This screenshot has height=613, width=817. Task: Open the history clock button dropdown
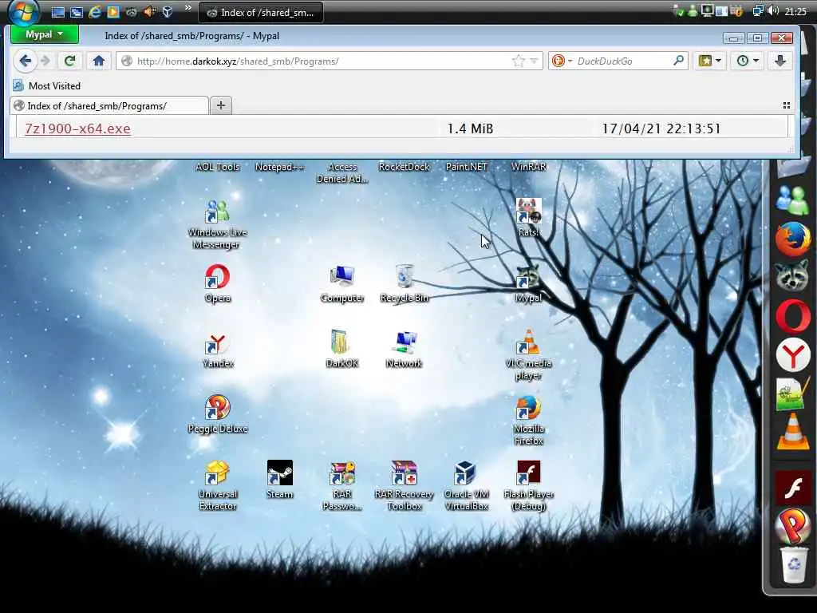tap(747, 61)
